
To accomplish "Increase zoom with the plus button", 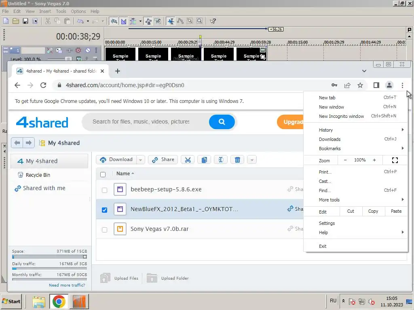I will pyautogui.click(x=374, y=160).
